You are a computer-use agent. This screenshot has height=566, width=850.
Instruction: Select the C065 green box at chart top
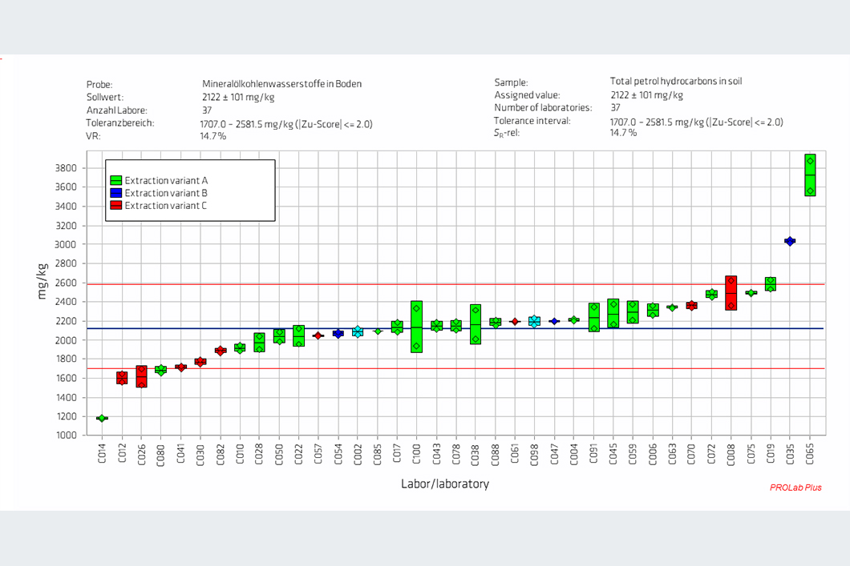(810, 175)
